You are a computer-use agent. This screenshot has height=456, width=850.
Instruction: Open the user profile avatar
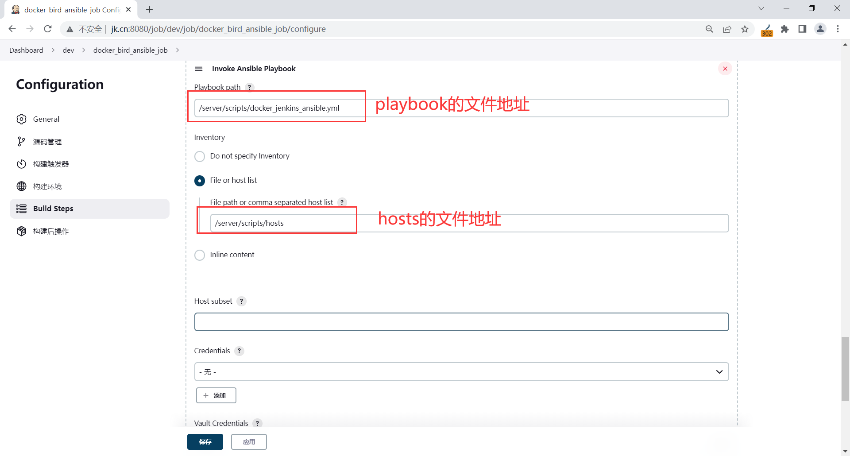[820, 29]
